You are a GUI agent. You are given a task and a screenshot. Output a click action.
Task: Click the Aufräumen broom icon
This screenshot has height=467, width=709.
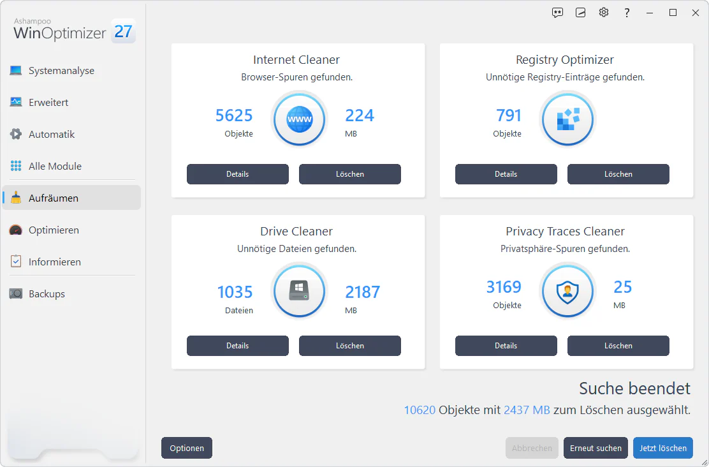16,198
